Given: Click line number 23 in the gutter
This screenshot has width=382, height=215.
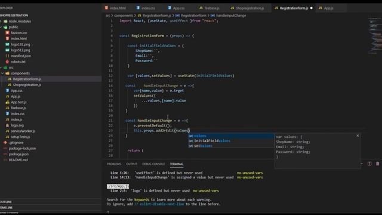Looking at the screenshot, I should (x=110, y=131).
